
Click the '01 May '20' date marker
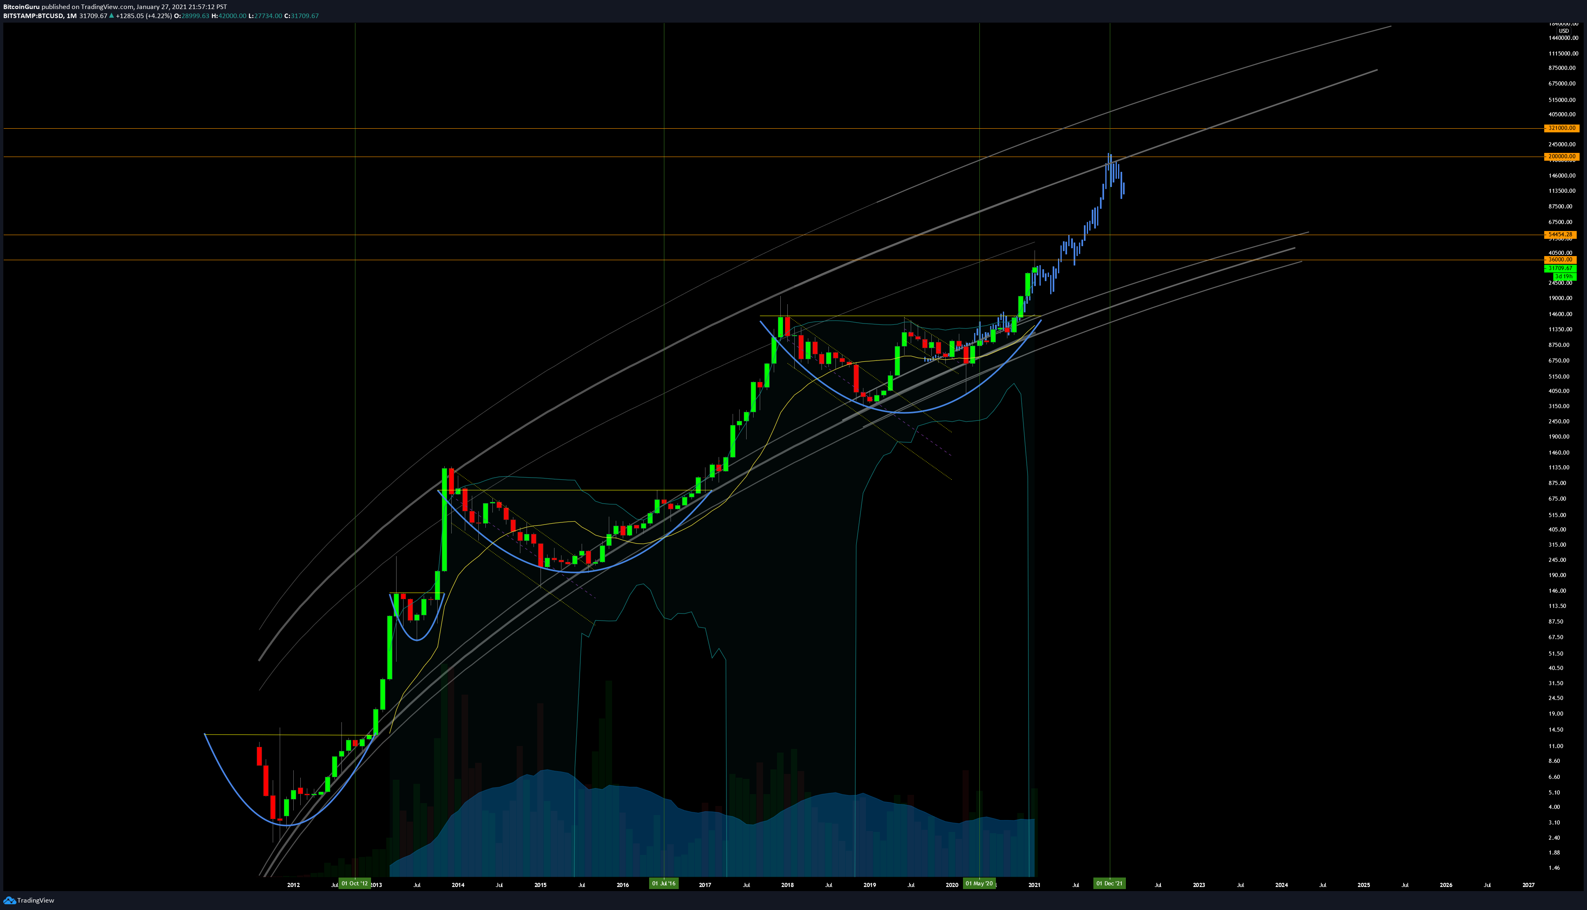click(x=979, y=884)
